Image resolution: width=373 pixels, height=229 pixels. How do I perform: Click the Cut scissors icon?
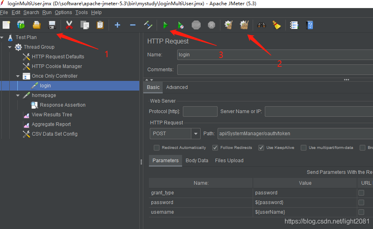tap(69, 25)
